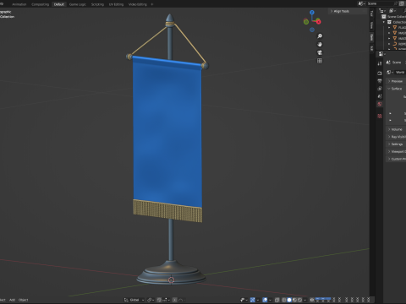Open the Render properties tab icon
Screen dimensions: 406x304
pyautogui.click(x=380, y=73)
